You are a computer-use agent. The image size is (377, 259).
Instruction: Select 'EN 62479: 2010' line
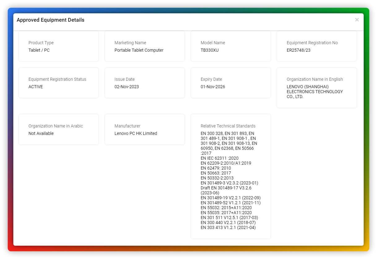[216, 168]
